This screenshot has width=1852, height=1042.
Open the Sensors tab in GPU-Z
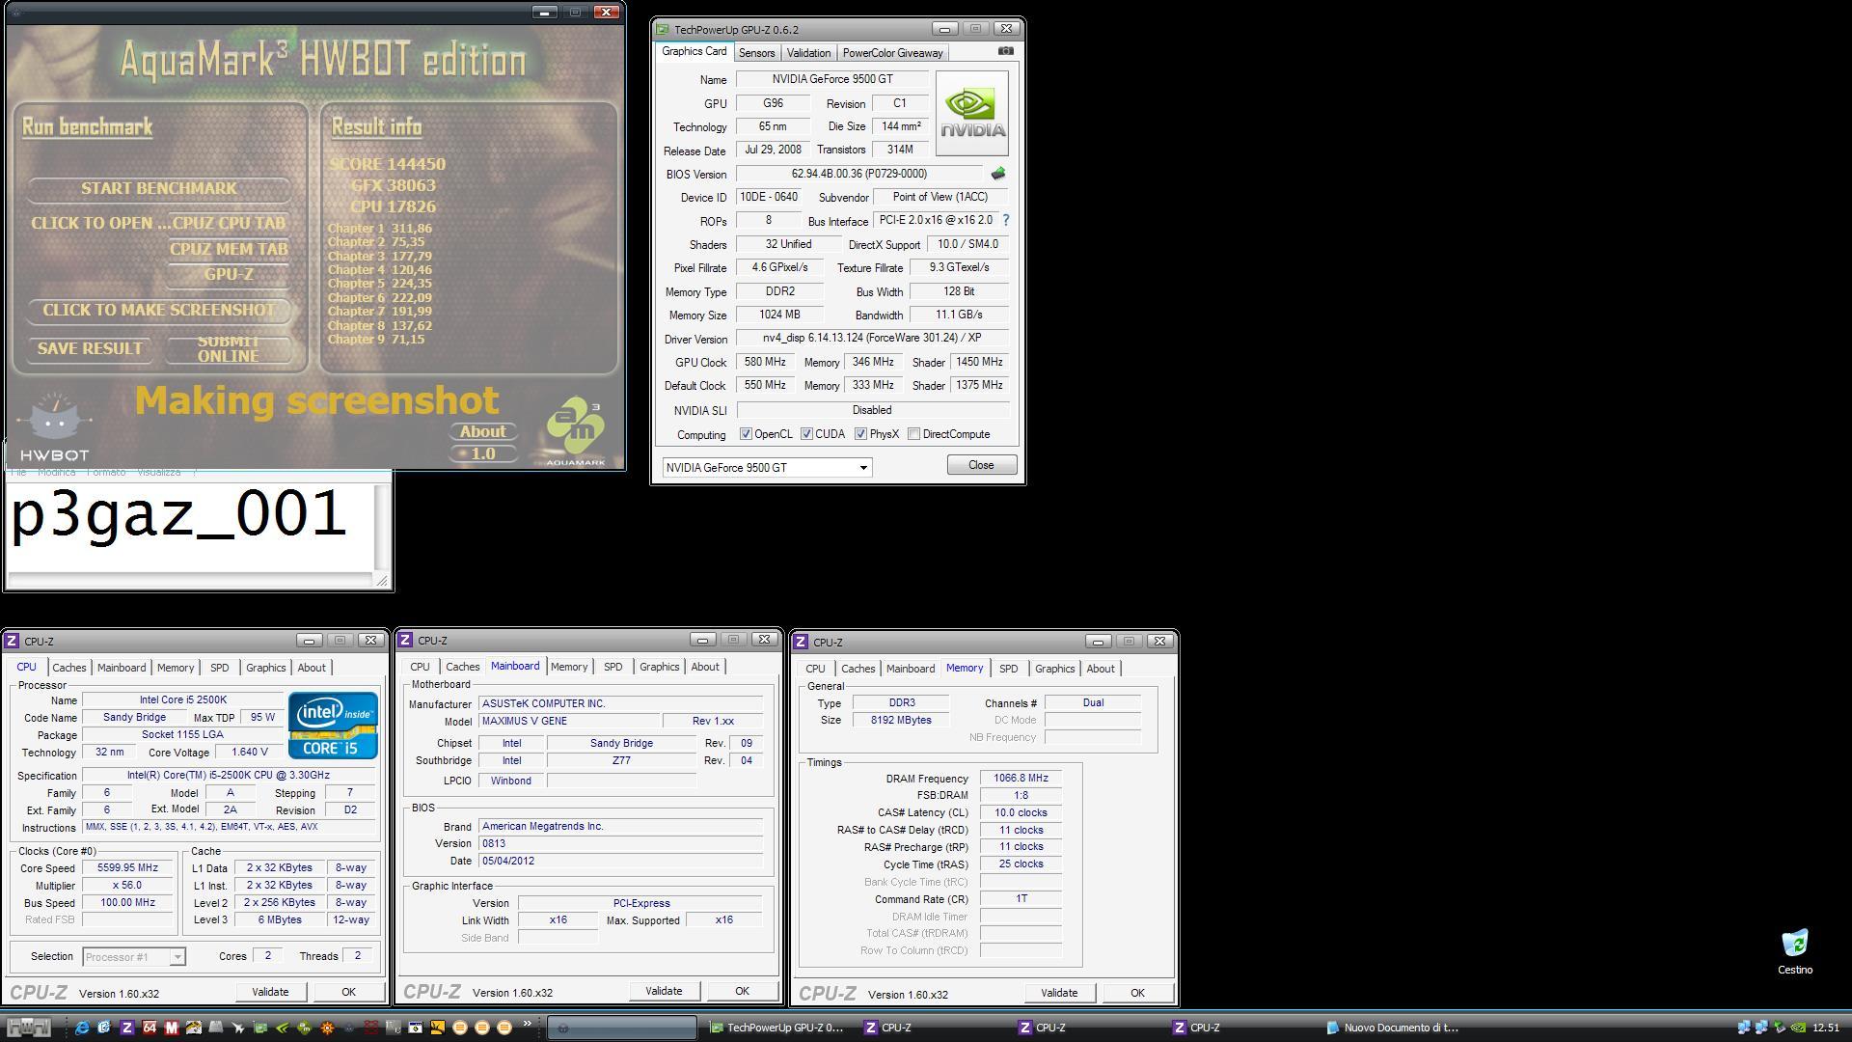[x=756, y=53]
